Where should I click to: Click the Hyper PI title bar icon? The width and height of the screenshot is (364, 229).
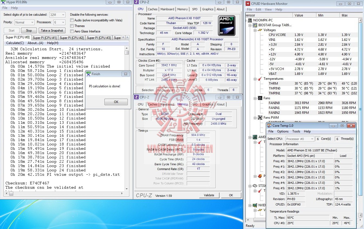[x=3, y=2]
